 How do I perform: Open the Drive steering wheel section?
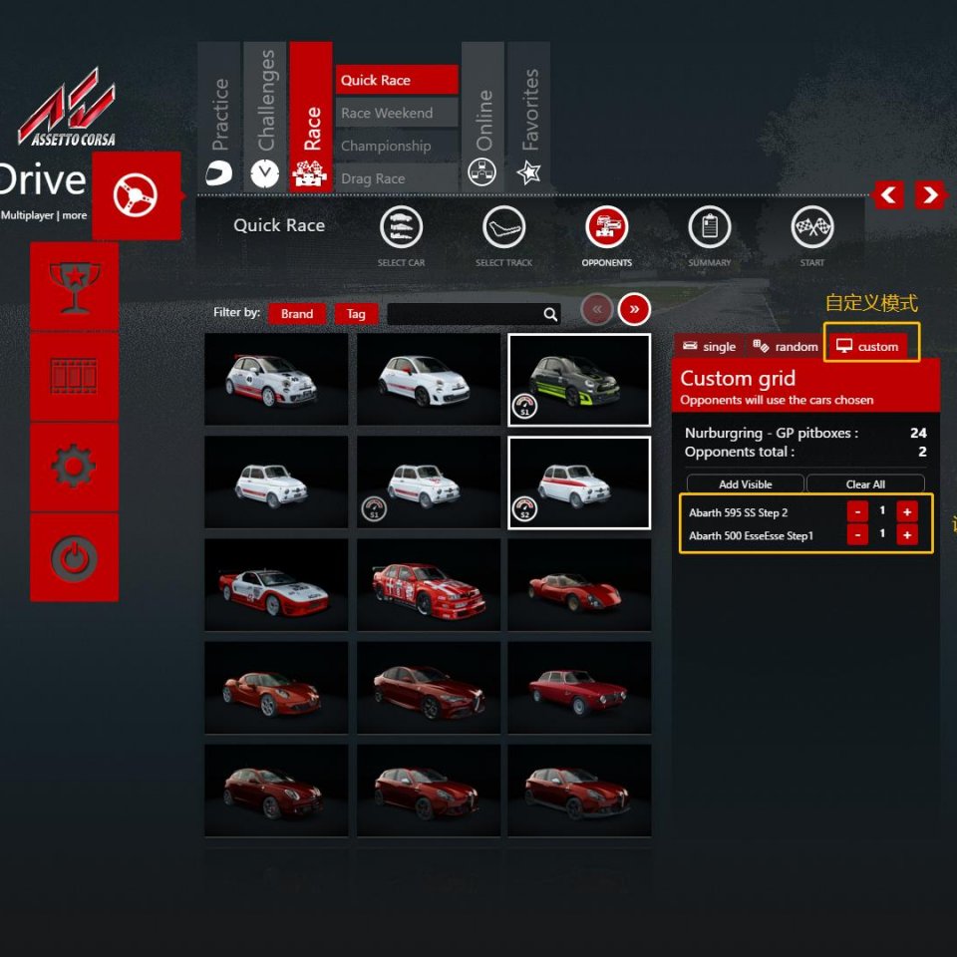coord(137,195)
